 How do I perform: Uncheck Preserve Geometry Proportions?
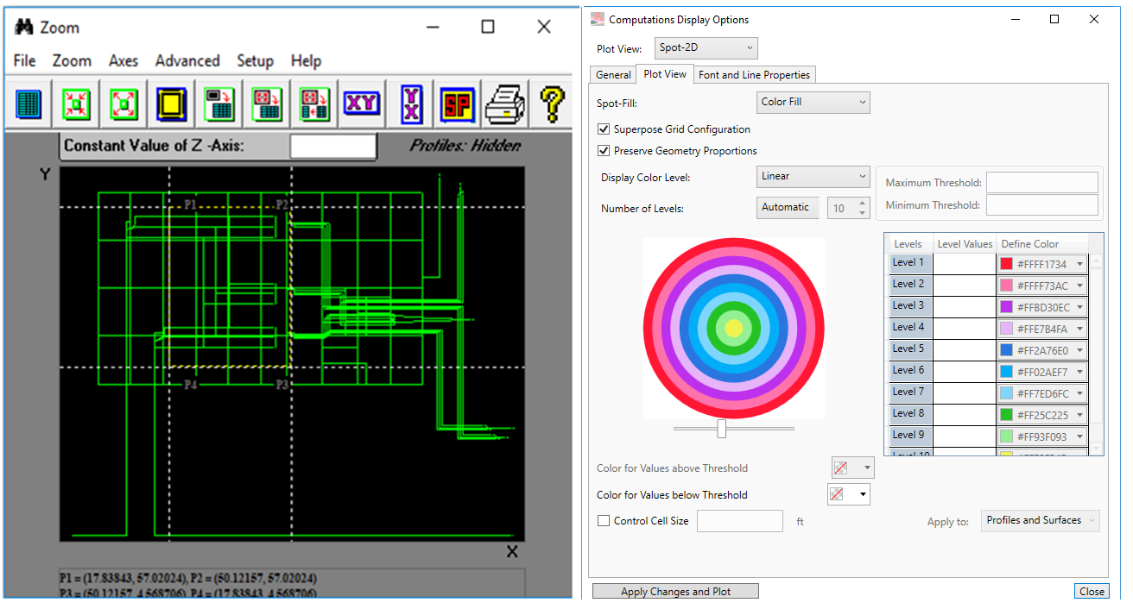(x=604, y=151)
